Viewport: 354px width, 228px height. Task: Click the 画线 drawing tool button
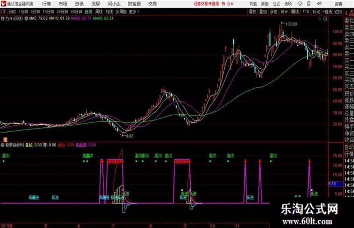[295, 12]
